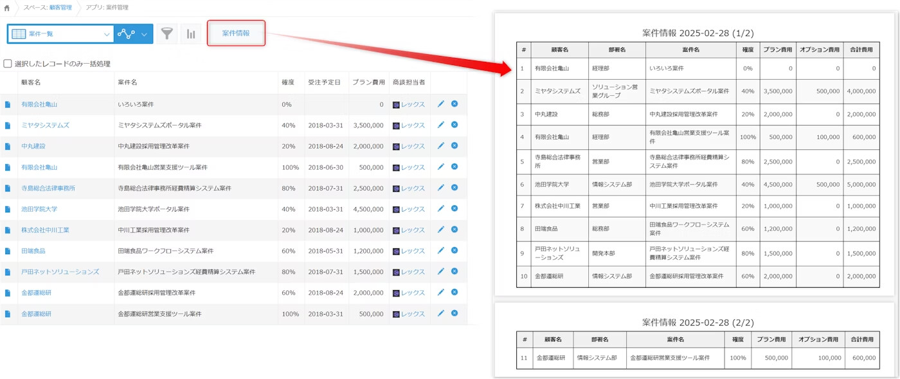The height and width of the screenshot is (379, 900).
Task: Delete the 戸田ネットソリューションズ record
Action: pyautogui.click(x=455, y=272)
